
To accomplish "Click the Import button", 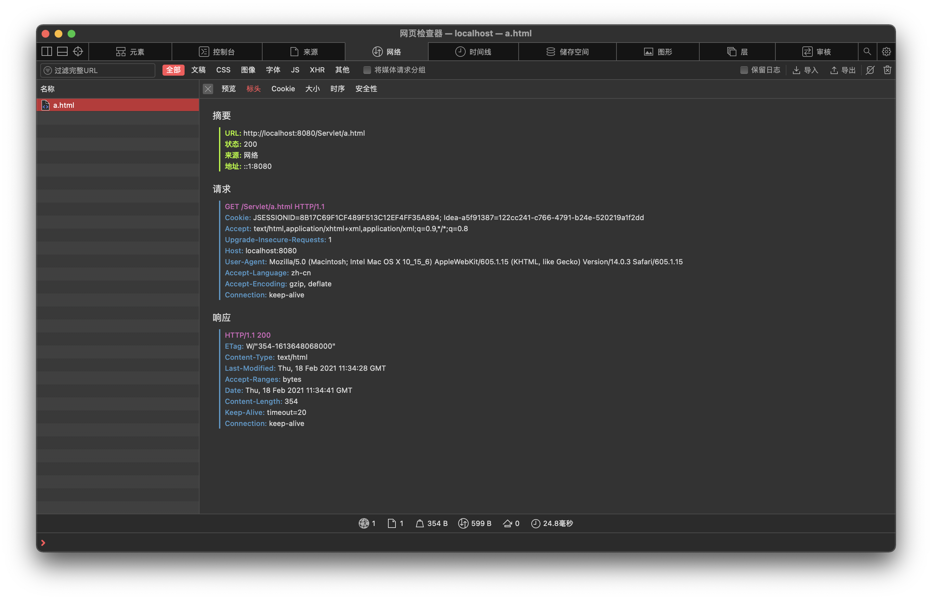I will [805, 70].
